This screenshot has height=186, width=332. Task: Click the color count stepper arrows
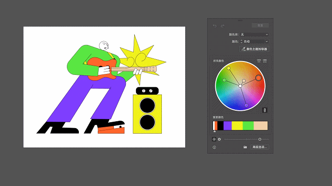(x=241, y=41)
